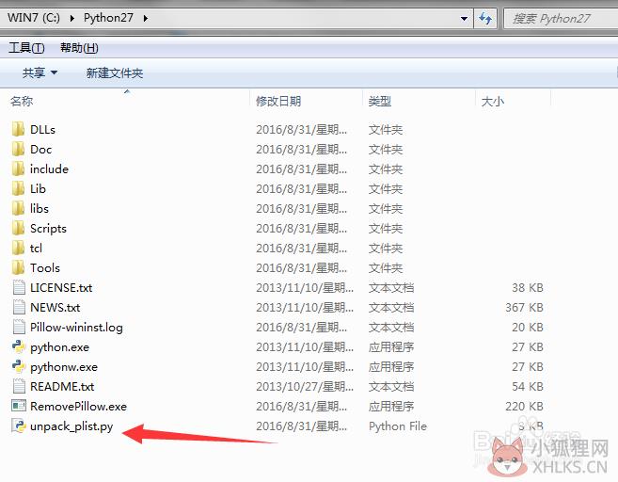Click the README.txt document icon
This screenshot has width=618, height=482.
point(19,386)
